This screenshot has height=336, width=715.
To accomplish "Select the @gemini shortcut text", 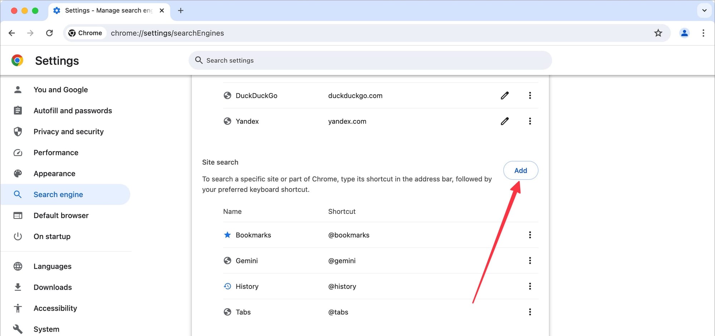I will tap(342, 261).
